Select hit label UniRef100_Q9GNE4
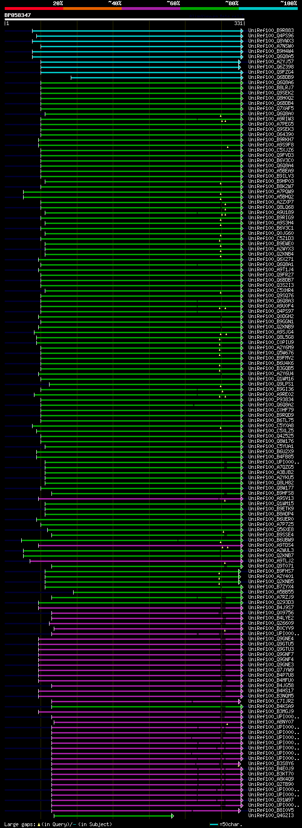Image resolution: width=302 pixels, height=828 pixels. (271, 639)
